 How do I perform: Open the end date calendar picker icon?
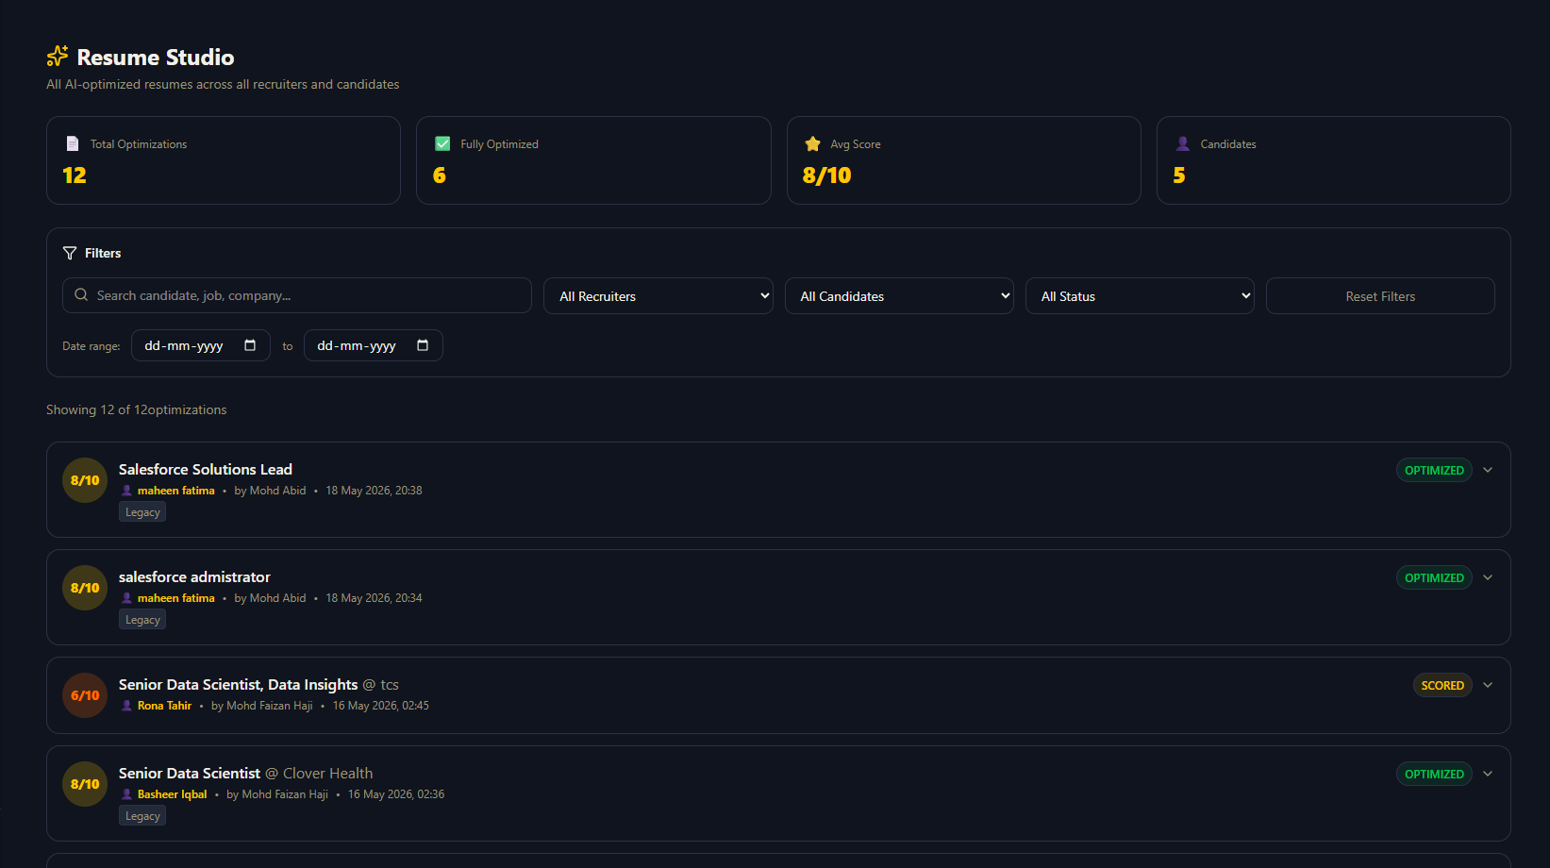click(x=423, y=345)
